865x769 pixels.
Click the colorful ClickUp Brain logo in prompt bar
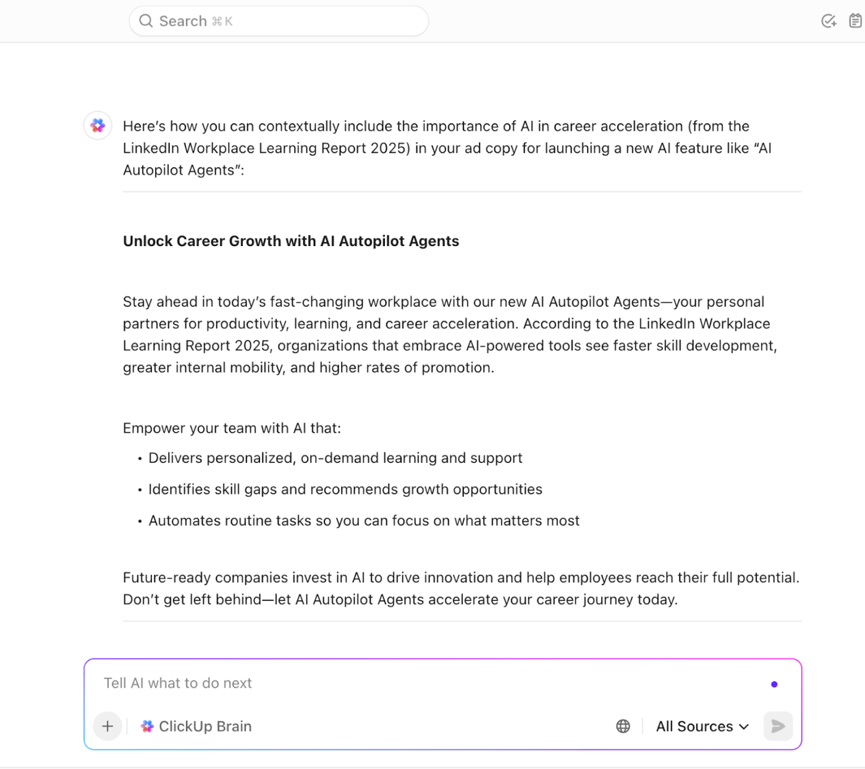(x=147, y=726)
